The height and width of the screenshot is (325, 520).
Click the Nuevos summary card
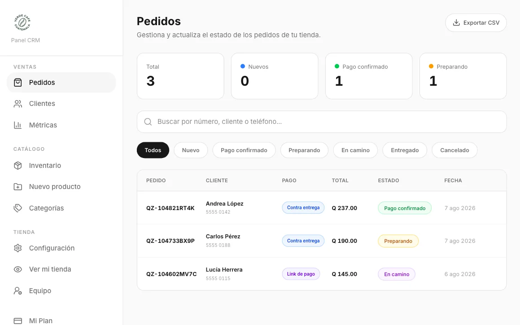click(275, 76)
